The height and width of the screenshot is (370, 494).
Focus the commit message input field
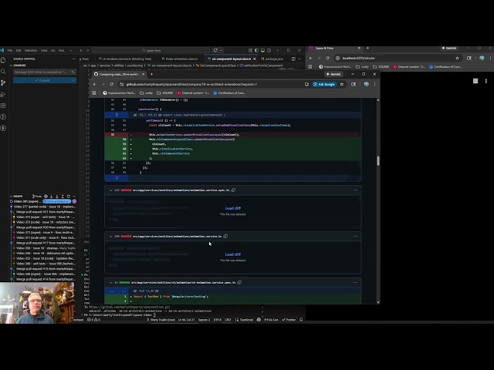[x=45, y=72]
